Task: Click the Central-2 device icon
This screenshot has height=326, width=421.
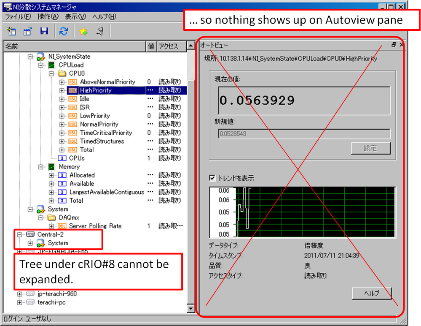Action: click(x=30, y=234)
